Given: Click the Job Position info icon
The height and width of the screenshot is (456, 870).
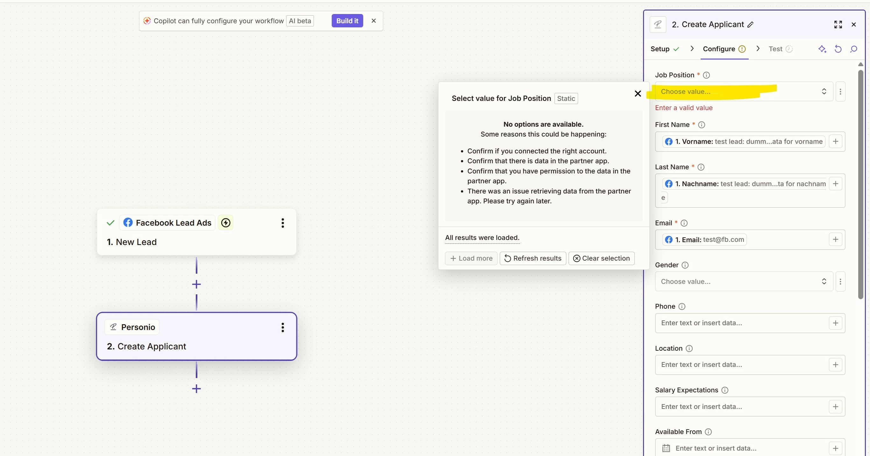Looking at the screenshot, I should pyautogui.click(x=706, y=75).
